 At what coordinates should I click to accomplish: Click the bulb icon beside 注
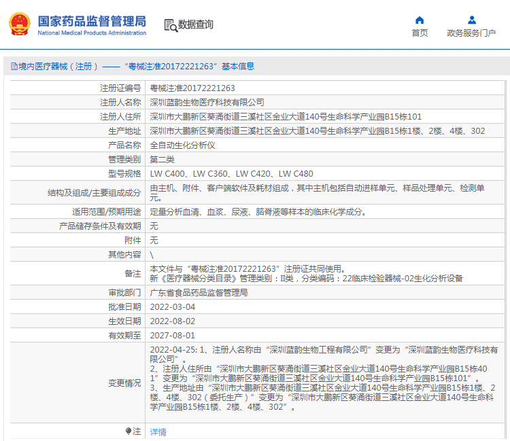point(129,431)
